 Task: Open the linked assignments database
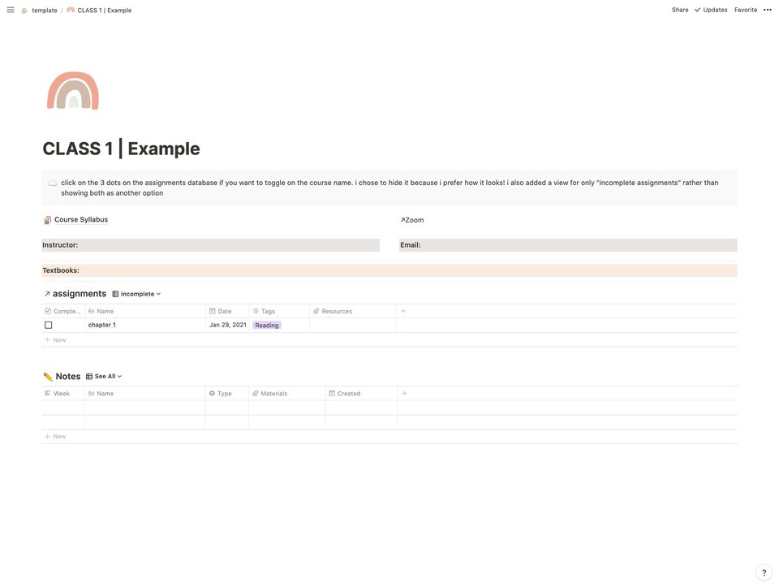coord(80,294)
